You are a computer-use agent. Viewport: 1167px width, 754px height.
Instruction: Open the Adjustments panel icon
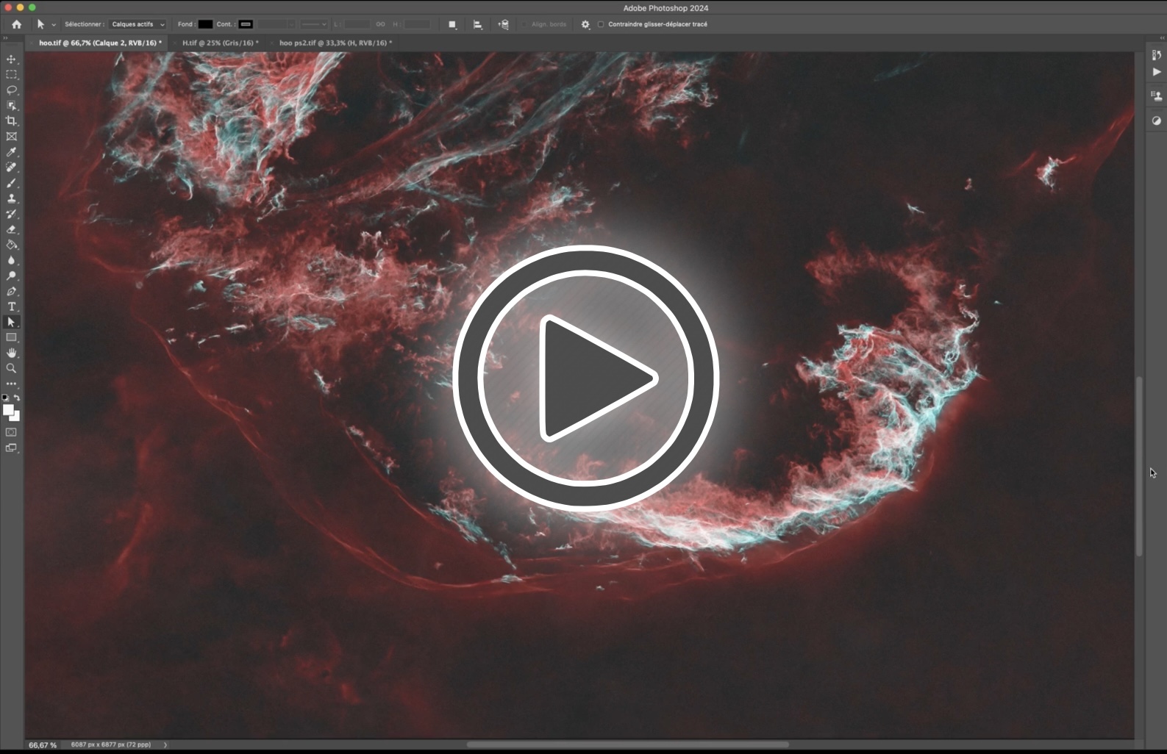pos(1156,121)
